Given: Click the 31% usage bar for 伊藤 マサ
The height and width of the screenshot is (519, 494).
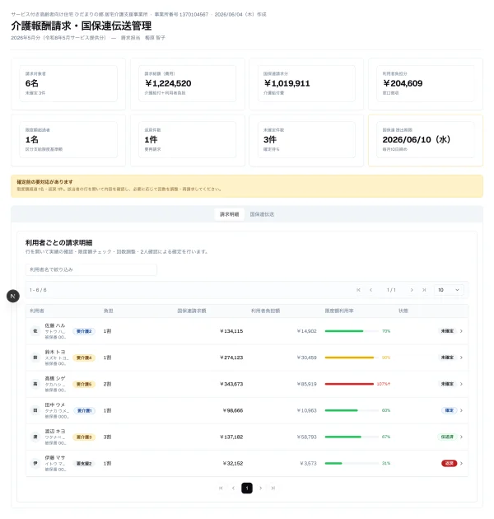Looking at the screenshot, I should click(352, 463).
